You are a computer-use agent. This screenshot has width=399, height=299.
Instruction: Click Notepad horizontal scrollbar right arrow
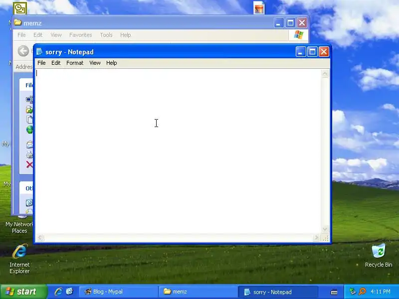pos(316,238)
